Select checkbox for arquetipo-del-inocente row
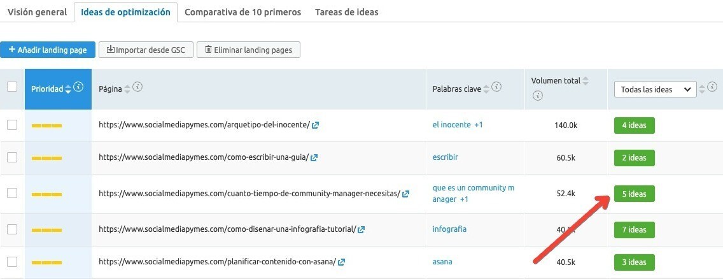Viewport: 723px width, 279px height. (12, 125)
